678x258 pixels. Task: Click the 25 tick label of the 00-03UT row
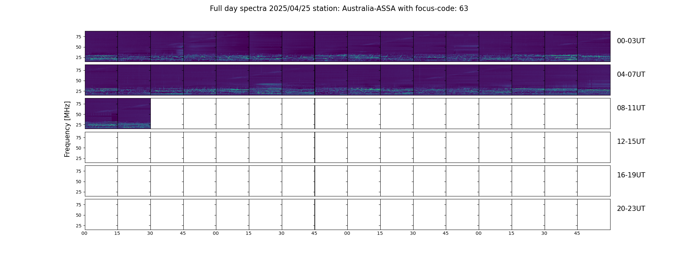(x=78, y=57)
